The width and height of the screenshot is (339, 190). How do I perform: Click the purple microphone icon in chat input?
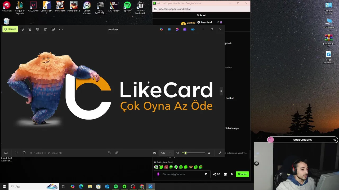(158, 174)
